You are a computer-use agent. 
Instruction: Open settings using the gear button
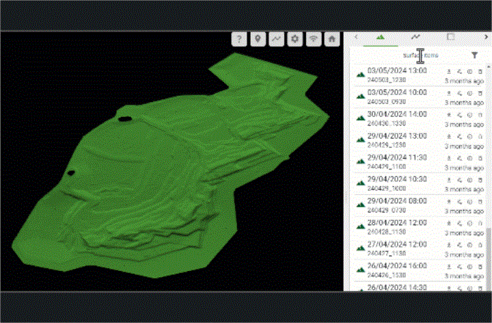295,39
